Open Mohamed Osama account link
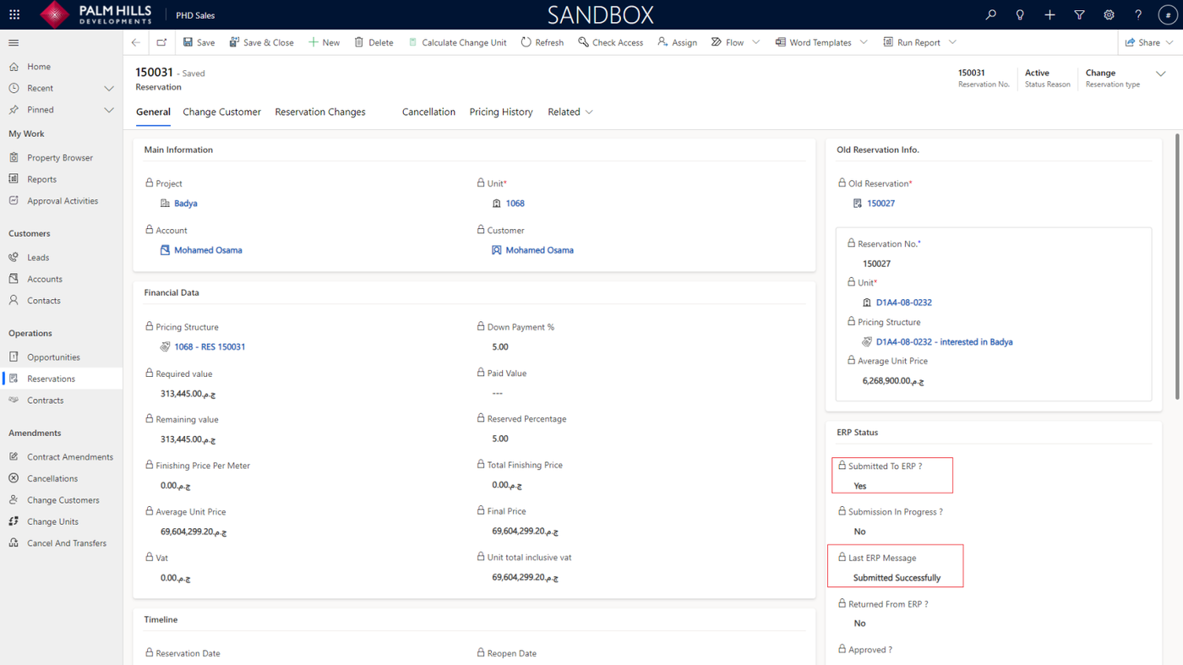The height and width of the screenshot is (665, 1183). tap(208, 250)
